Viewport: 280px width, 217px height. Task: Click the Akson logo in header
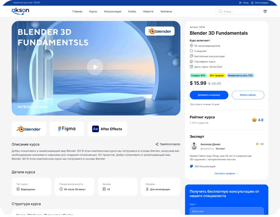pyautogui.click(x=20, y=11)
